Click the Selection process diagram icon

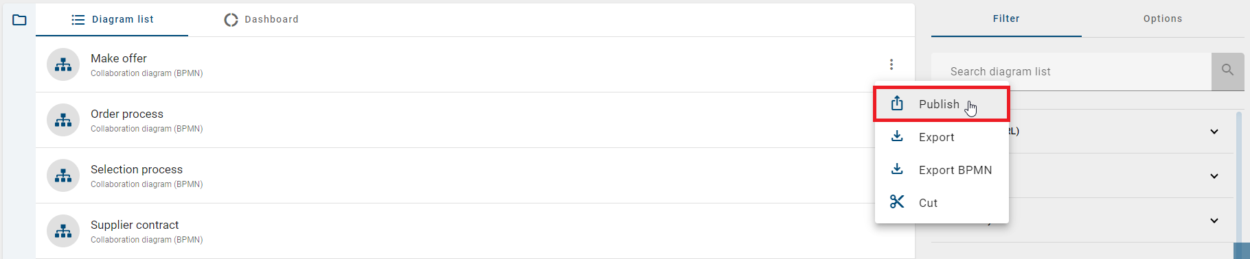(63, 175)
